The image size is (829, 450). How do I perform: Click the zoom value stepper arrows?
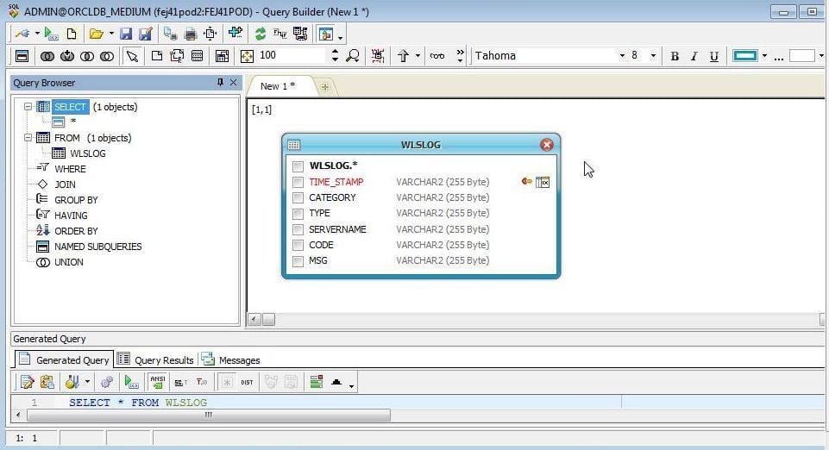pos(335,55)
